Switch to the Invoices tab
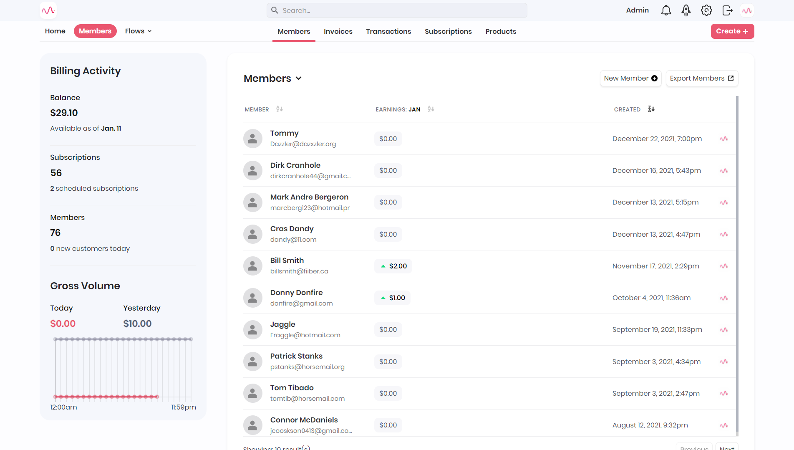Screen dimensions: 794x450 click(x=338, y=32)
